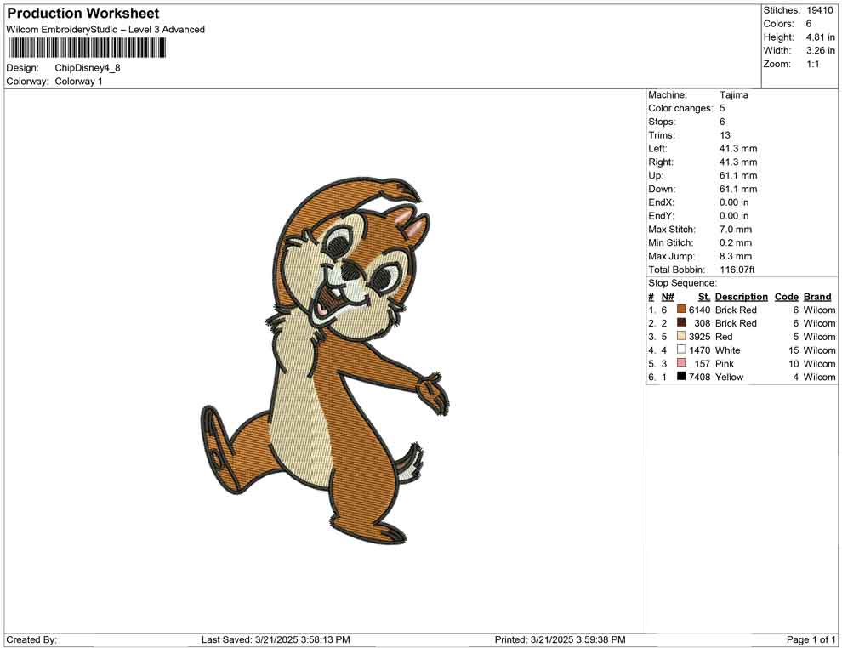842x648 pixels.
Task: Click the Stitches value '19410'
Action: pyautogui.click(x=819, y=10)
